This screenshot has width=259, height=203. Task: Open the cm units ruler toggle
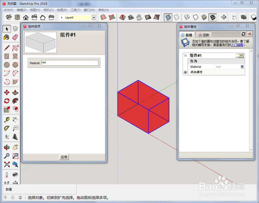[239, 56]
